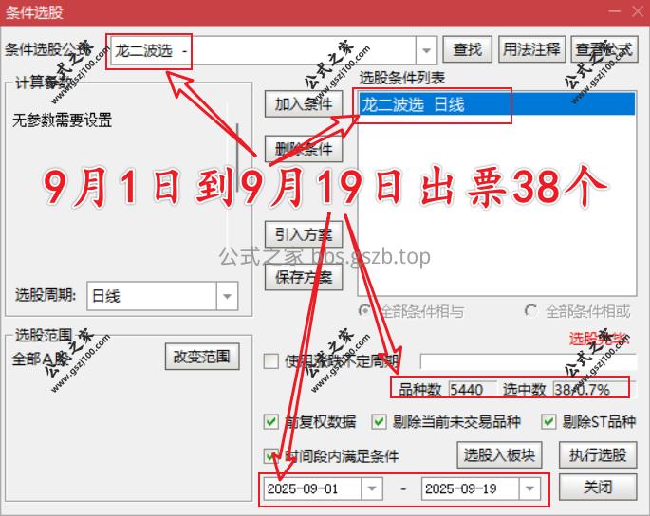Select the 全部条件相与 radio button

tap(364, 310)
